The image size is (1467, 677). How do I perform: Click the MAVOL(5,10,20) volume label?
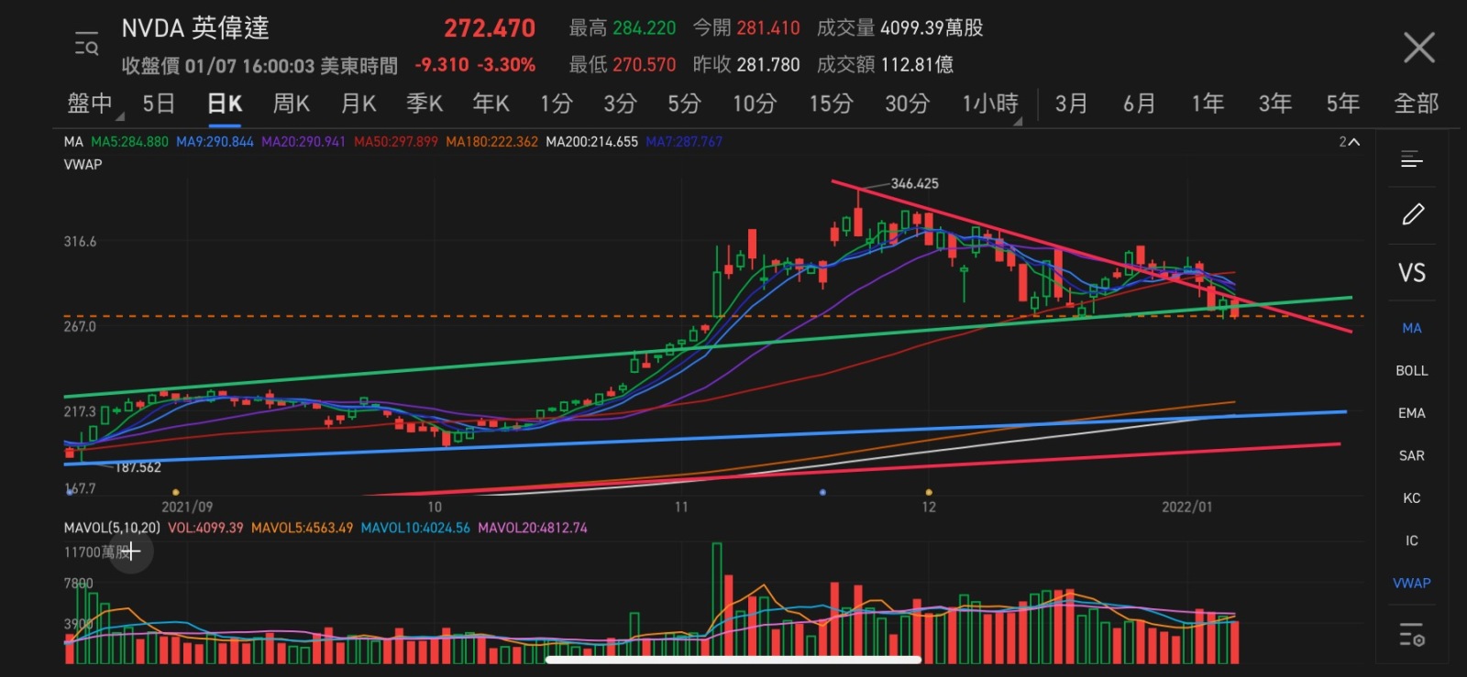(x=112, y=528)
